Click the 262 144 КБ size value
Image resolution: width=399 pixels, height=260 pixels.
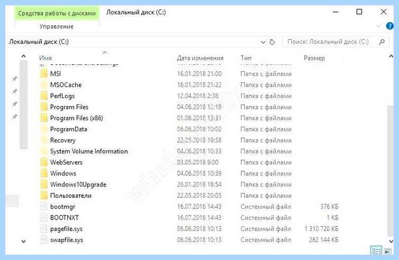click(x=324, y=240)
